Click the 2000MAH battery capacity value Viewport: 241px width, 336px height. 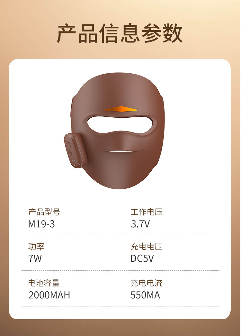[x=49, y=295]
